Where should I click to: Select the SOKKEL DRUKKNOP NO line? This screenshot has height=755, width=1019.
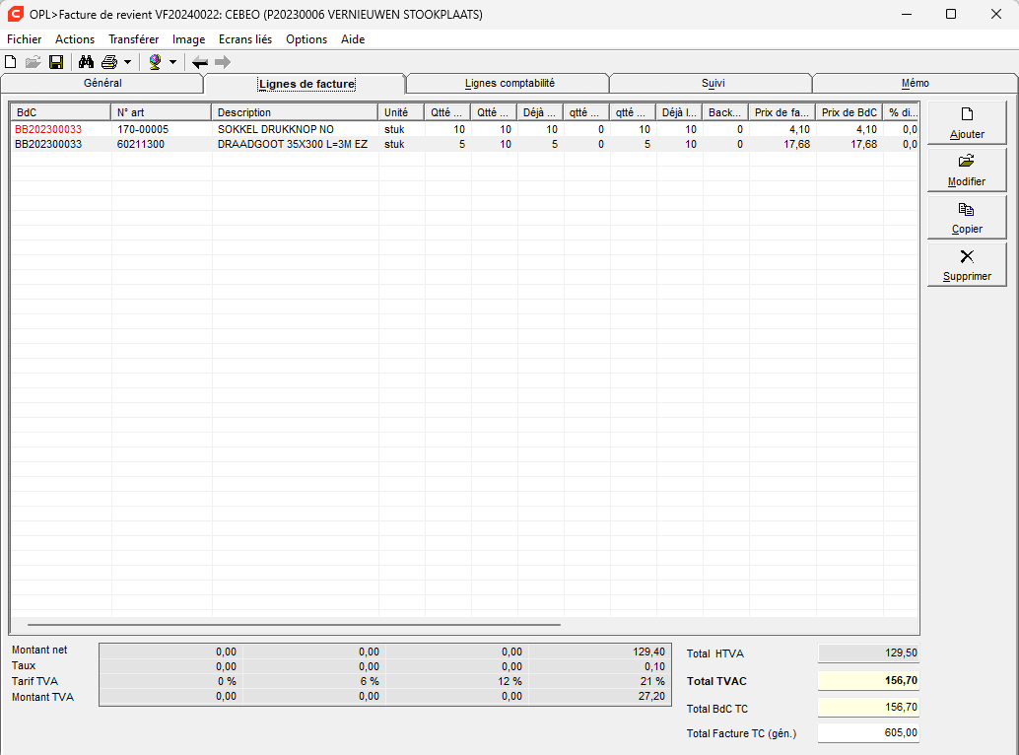coord(276,129)
